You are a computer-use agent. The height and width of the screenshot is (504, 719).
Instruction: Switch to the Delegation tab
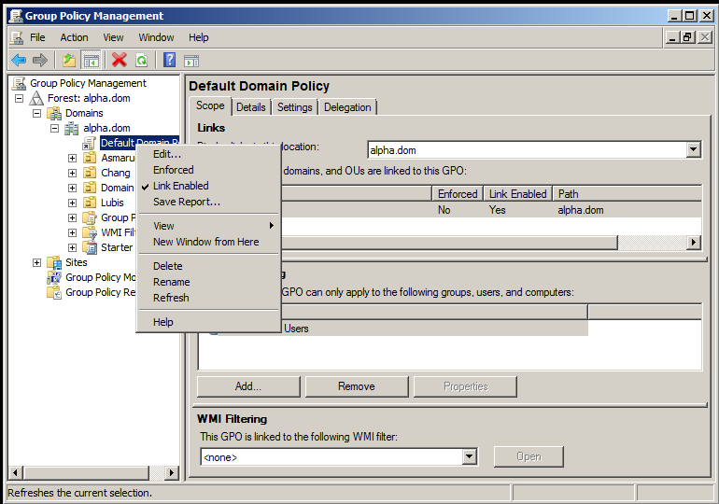pos(347,107)
